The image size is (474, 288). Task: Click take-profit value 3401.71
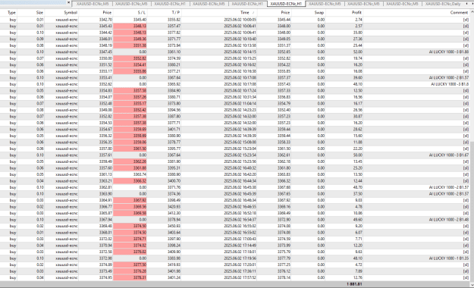[174, 130]
